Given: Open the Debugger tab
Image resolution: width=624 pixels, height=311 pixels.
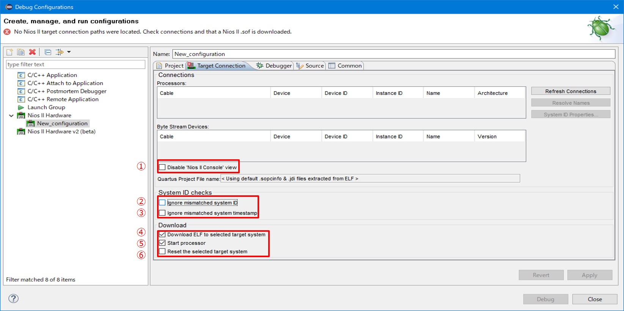Looking at the screenshot, I should (x=274, y=66).
